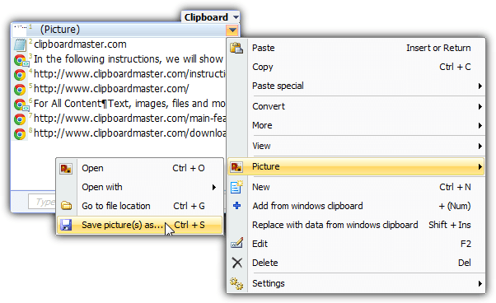Choose Open with in the submenu
This screenshot has width=496, height=303.
coord(139,188)
